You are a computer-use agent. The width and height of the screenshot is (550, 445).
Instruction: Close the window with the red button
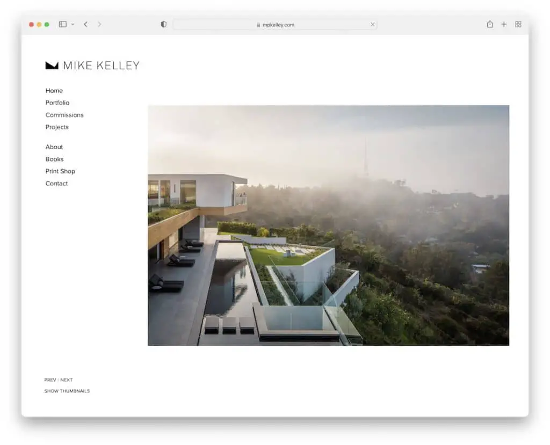coord(31,25)
